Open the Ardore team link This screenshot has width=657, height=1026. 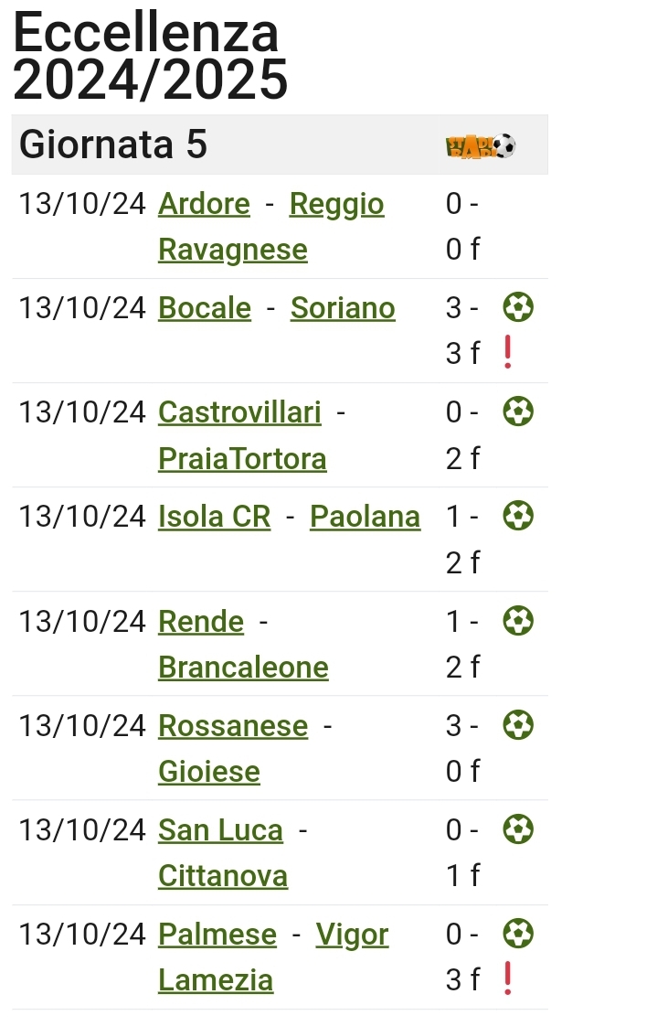pyautogui.click(x=204, y=204)
